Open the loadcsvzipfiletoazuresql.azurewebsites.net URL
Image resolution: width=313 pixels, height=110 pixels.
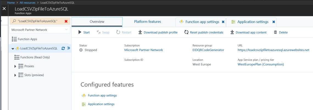[x=273, y=50]
